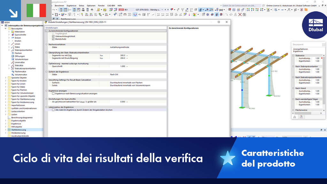Click the GZT toolbar icon near BS1
The width and height of the screenshot is (327, 184).
tap(122, 10)
